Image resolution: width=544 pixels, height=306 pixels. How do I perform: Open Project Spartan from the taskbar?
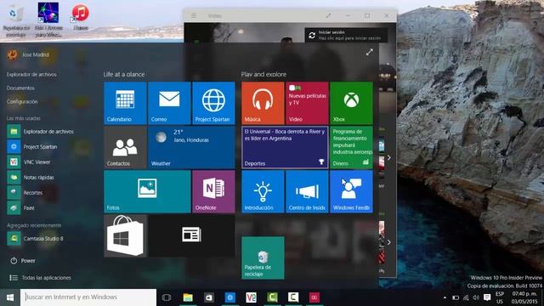point(230,297)
